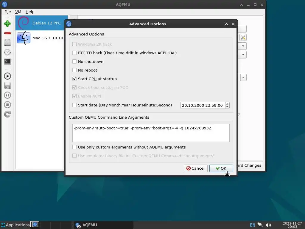Open the volume speaker icon in tray

[x=268, y=225]
